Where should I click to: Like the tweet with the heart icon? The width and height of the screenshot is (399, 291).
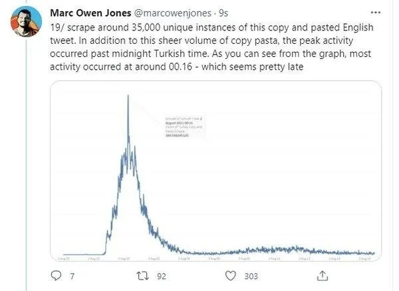click(230, 276)
